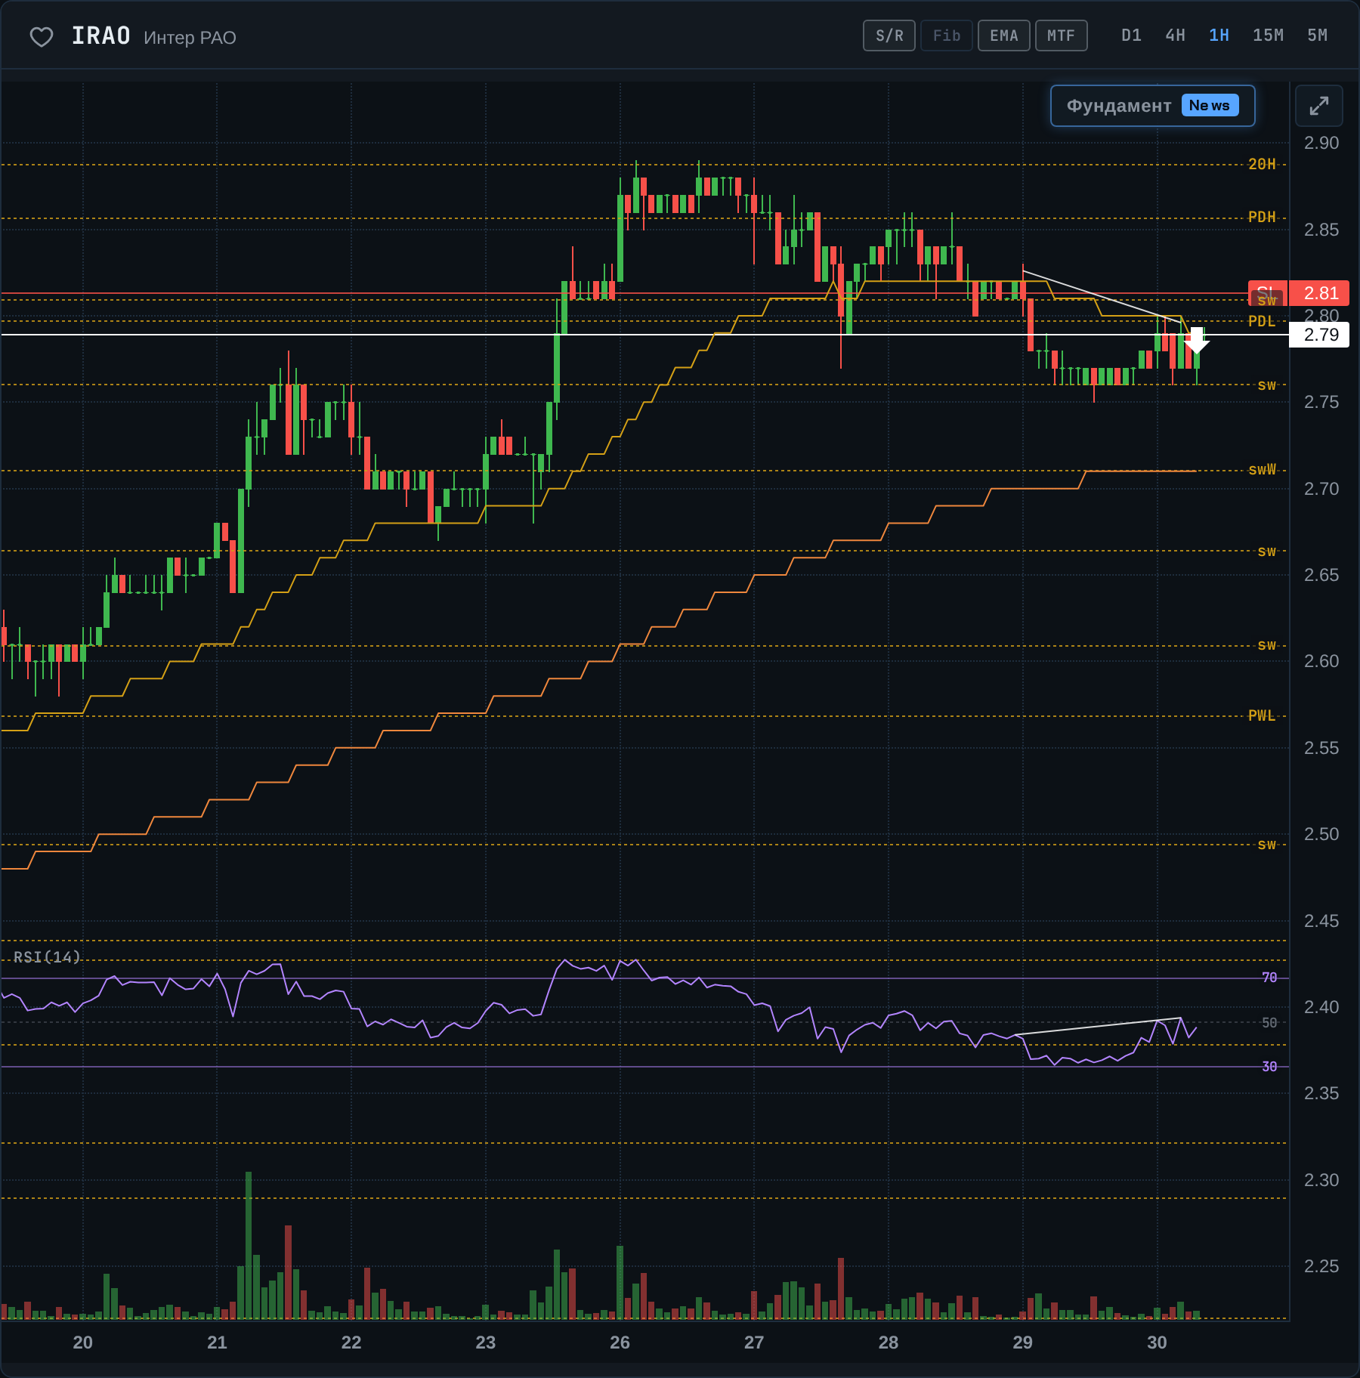Screen dimensions: 1360x1378
Task: Click the date 20 on time axis
Action: pyautogui.click(x=82, y=1342)
